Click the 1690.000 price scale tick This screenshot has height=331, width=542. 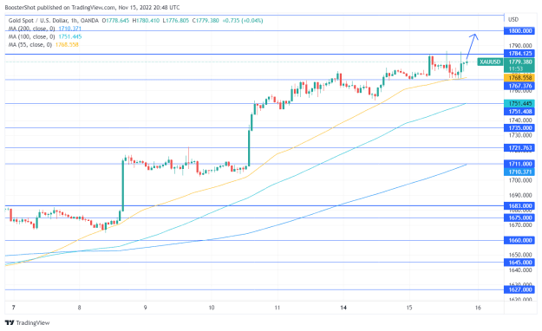[520, 195]
